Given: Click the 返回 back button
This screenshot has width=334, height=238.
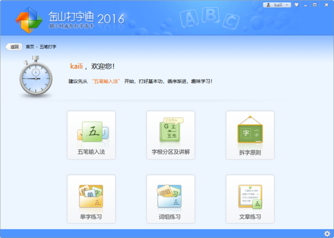Looking at the screenshot, I should pyautogui.click(x=14, y=47).
